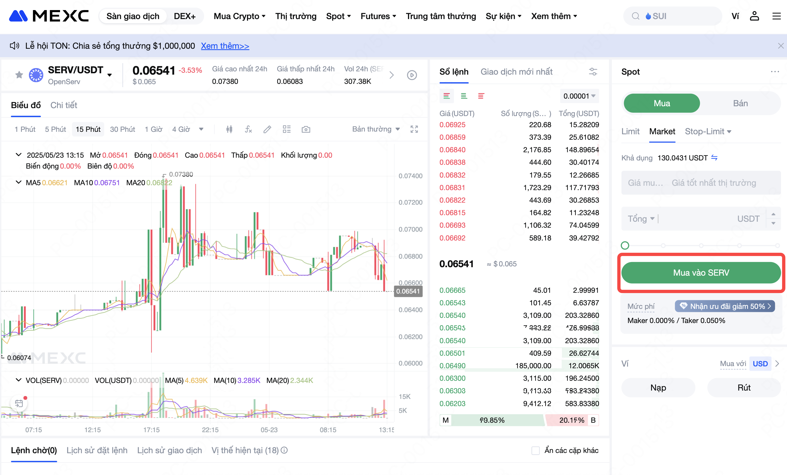
Task: Activate the chart drawing pencil tool
Action: click(x=267, y=129)
